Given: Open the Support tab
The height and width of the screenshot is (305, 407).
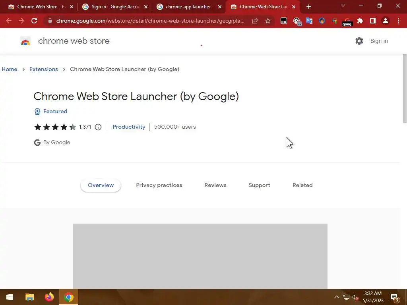Looking at the screenshot, I should pos(259,185).
